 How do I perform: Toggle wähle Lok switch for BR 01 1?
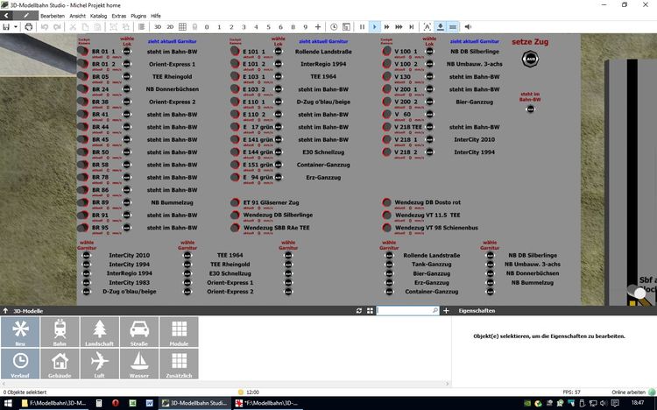pyautogui.click(x=127, y=52)
